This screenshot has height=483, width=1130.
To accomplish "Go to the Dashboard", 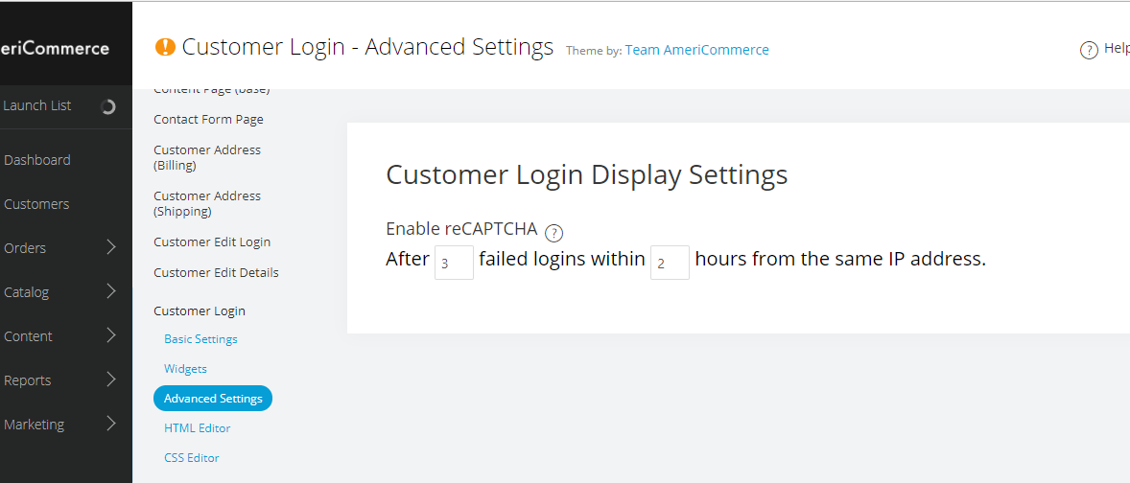I will (x=37, y=160).
